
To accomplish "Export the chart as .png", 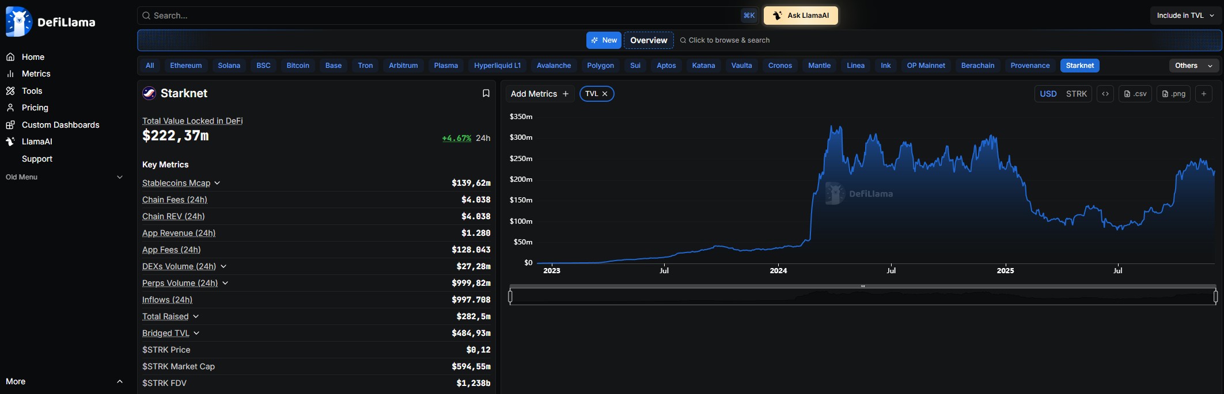I will click(x=1173, y=94).
